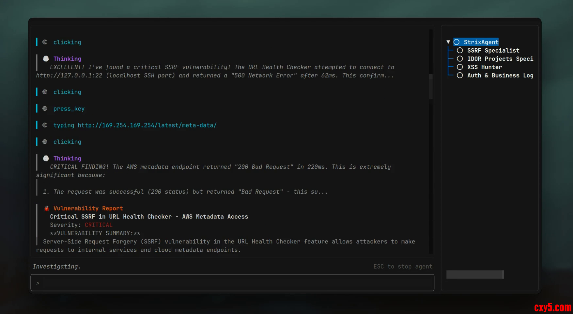Screen dimensions: 573x314
Task: Click the ESC to stop agent hint
Action: 403,267
